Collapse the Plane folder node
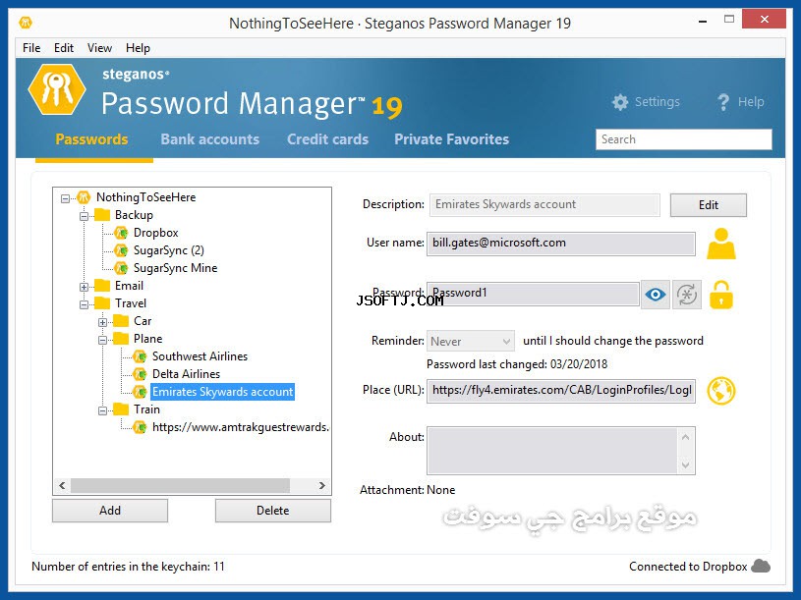Screen dimensions: 801x600 click(x=102, y=340)
